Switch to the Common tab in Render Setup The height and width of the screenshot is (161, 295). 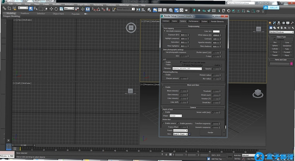[166, 21]
